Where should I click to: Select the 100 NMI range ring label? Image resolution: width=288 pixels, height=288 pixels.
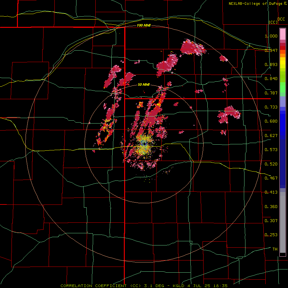coord(144,25)
